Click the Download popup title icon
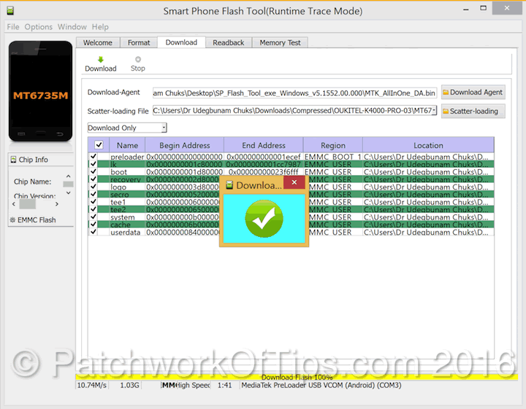The image size is (526, 409). (229, 185)
